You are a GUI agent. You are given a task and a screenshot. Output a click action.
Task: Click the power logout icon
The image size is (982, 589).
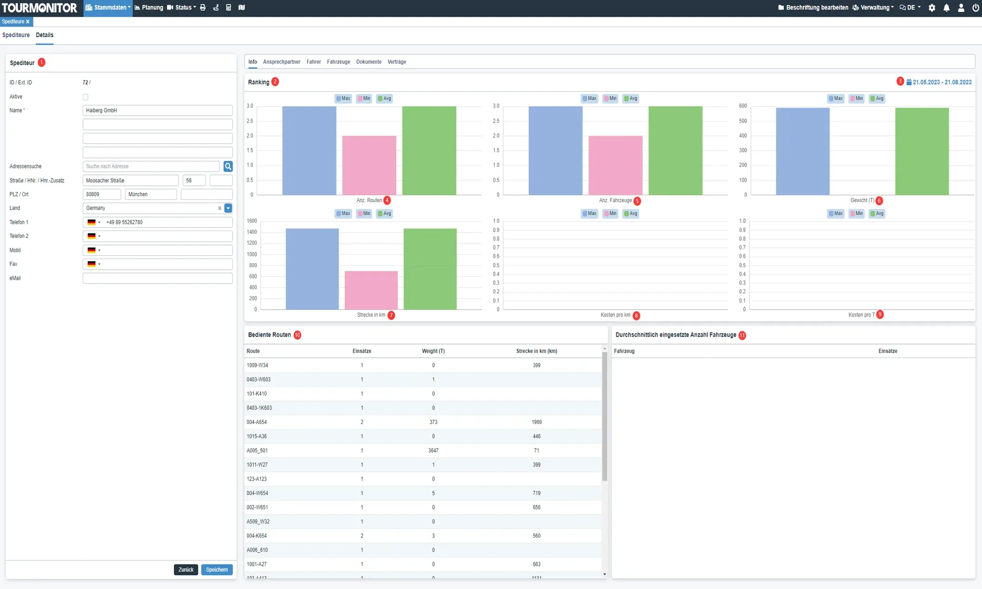pyautogui.click(x=975, y=8)
